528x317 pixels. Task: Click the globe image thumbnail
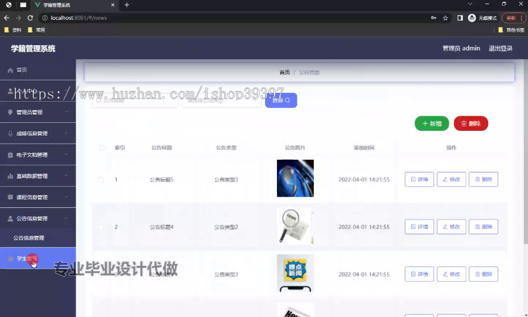point(295,178)
